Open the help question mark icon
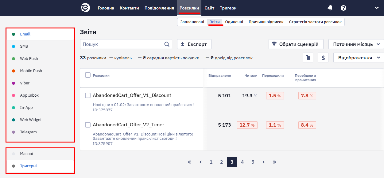The width and height of the screenshot is (384, 178). point(343,8)
